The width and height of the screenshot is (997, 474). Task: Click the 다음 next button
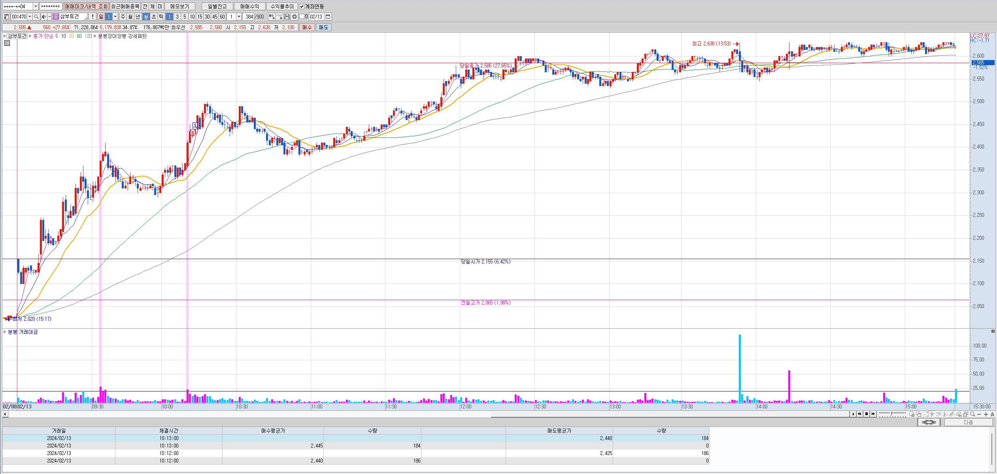coord(968,422)
